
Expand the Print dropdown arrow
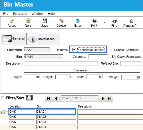coord(104,22)
